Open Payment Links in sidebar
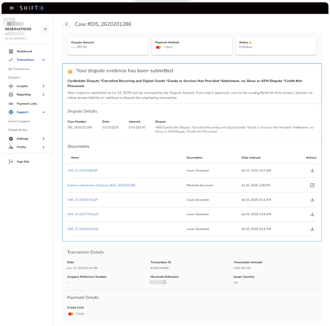The height and width of the screenshot is (326, 330). click(x=27, y=103)
